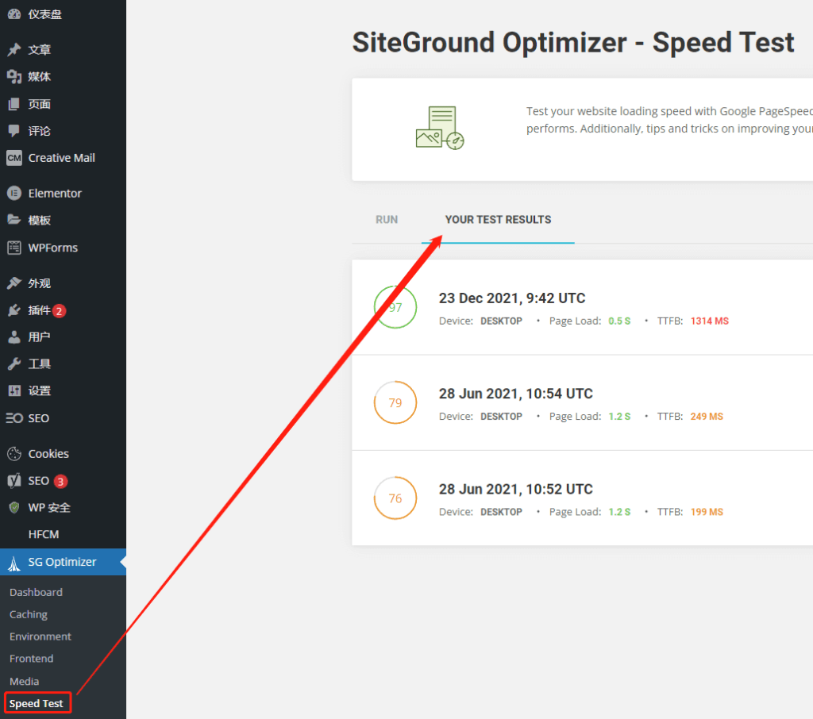This screenshot has height=719, width=813.
Task: Click the WPForms icon in sidebar
Action: click(14, 248)
